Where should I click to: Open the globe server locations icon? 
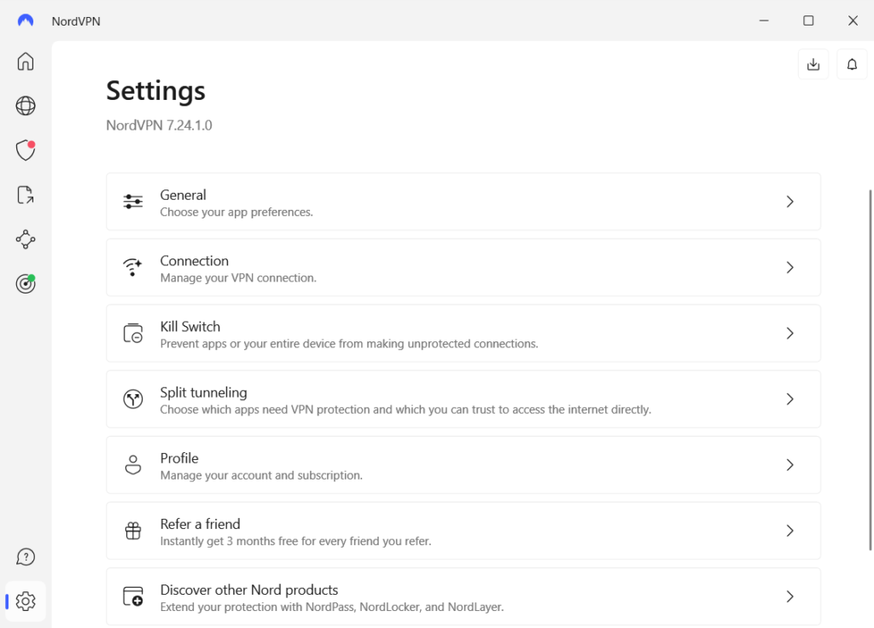click(25, 106)
